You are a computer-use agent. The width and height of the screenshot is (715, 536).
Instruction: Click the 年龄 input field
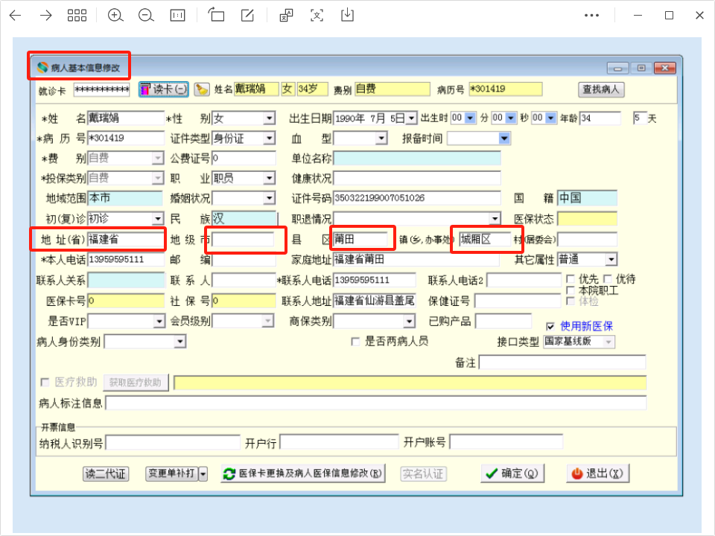[x=600, y=118]
